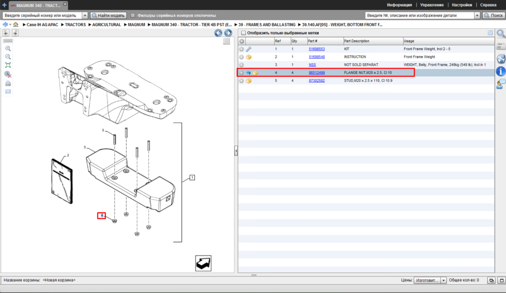Open part number 51698548 link

tap(317, 57)
